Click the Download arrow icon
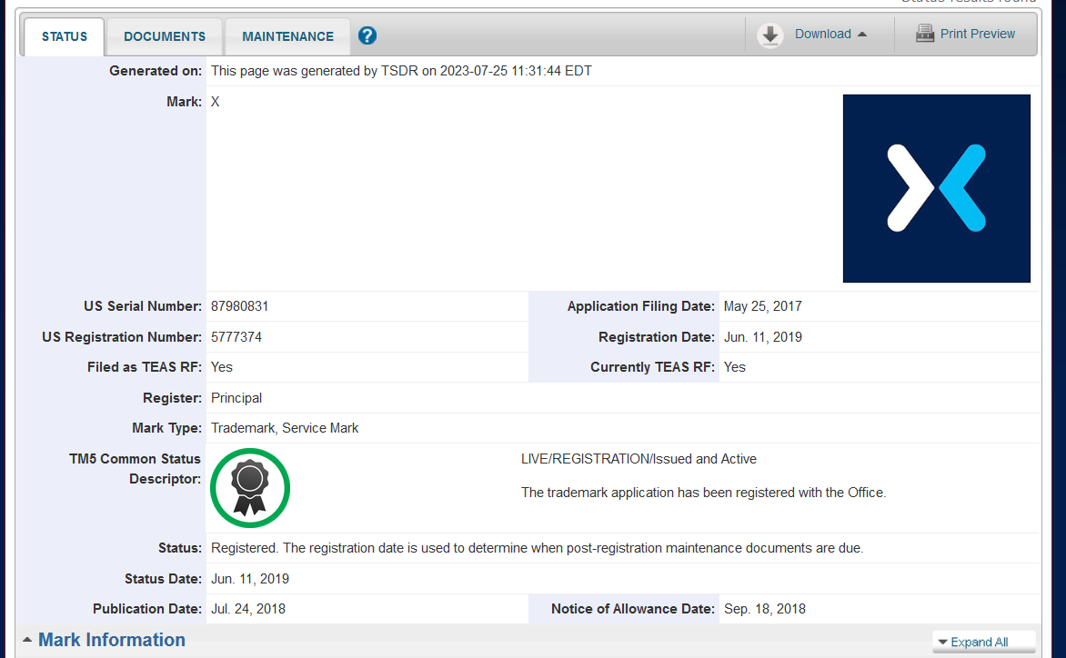The image size is (1066, 658). [x=770, y=35]
